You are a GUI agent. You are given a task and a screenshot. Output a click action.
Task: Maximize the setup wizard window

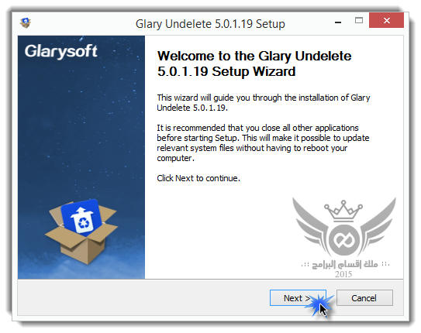[x=359, y=20]
